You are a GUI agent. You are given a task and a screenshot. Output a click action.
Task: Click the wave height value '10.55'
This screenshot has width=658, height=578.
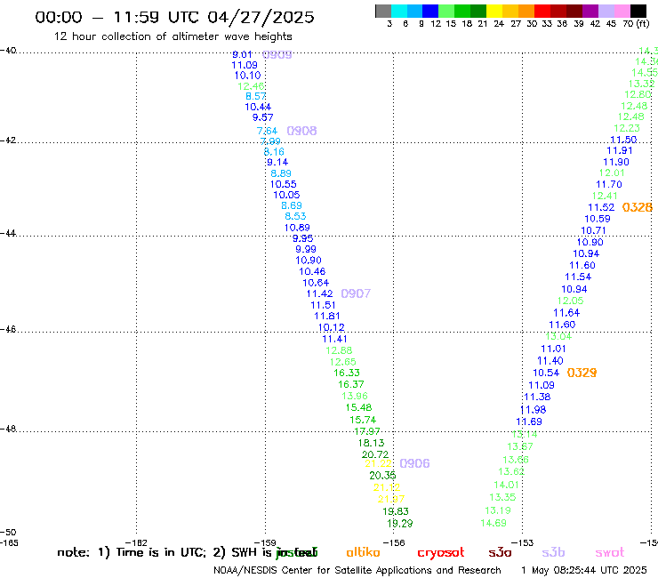point(284,184)
